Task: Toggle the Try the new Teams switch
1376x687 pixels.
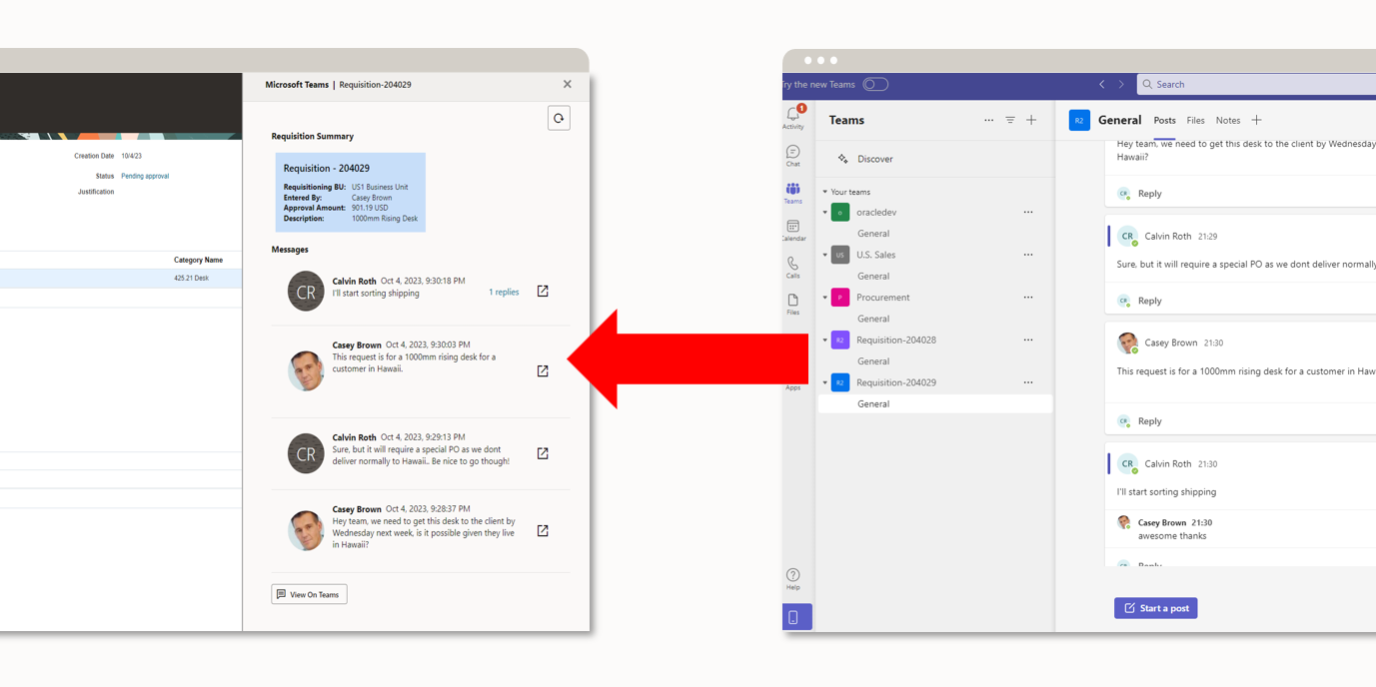Action: 875,85
